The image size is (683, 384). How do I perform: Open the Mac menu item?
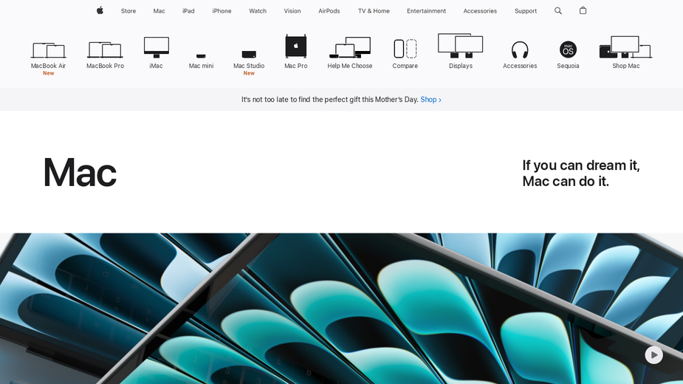[159, 11]
